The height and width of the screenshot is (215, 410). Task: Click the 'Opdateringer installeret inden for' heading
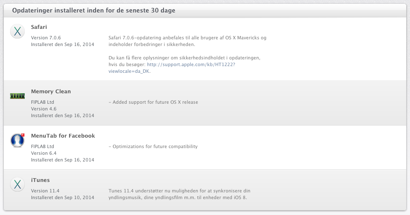[x=93, y=10]
